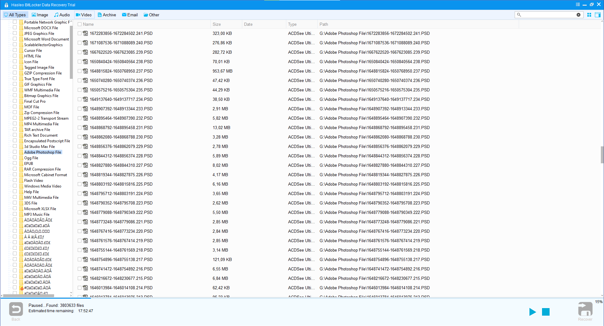Click the file type tree horizontal scrollbar thumb
This screenshot has height=326, width=604.
pos(29,296)
